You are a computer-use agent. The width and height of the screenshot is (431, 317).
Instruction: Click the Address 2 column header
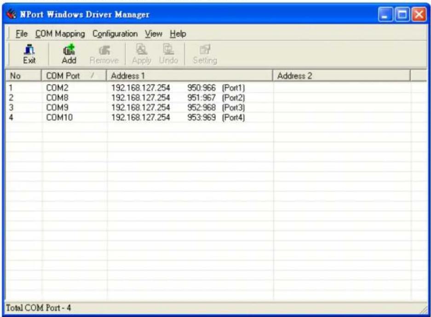(x=341, y=75)
